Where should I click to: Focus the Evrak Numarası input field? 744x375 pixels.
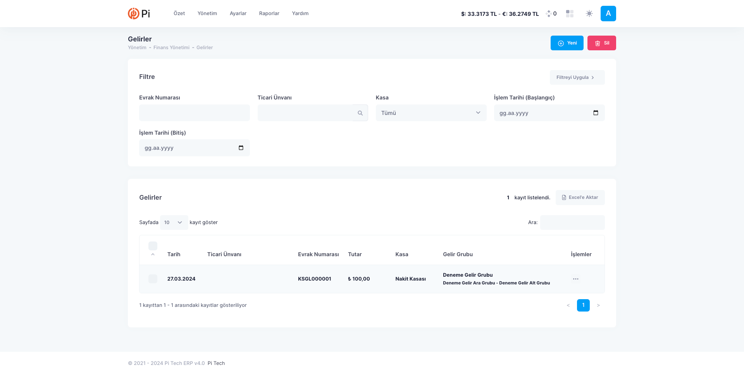[x=194, y=113]
